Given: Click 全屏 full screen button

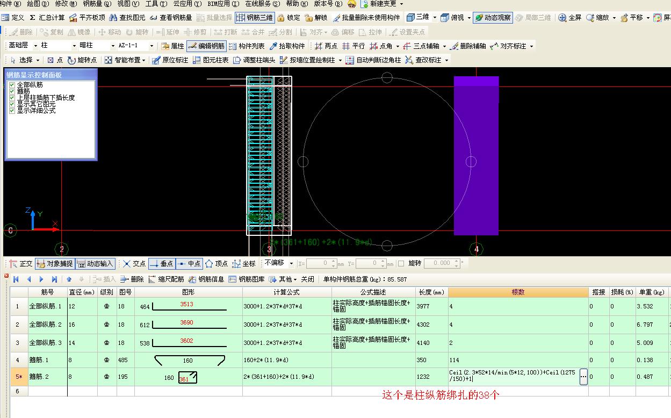Looking at the screenshot, I should click(x=570, y=18).
